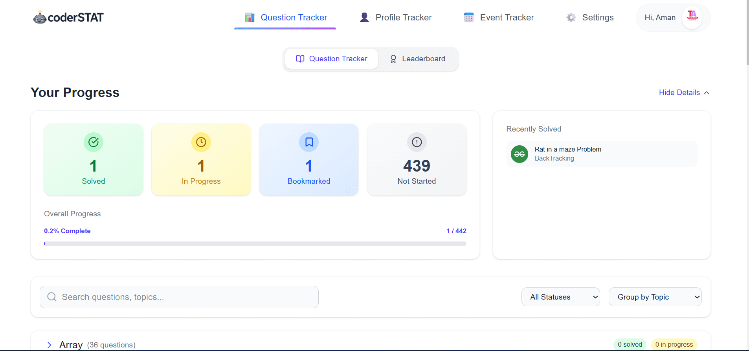Click the Array topic heading text
The width and height of the screenshot is (749, 351).
coord(71,345)
